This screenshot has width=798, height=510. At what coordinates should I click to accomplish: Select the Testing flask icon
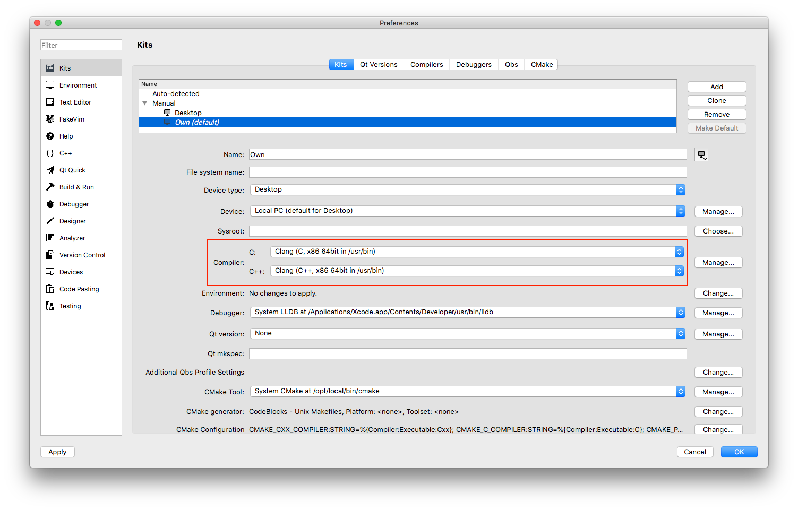point(50,306)
